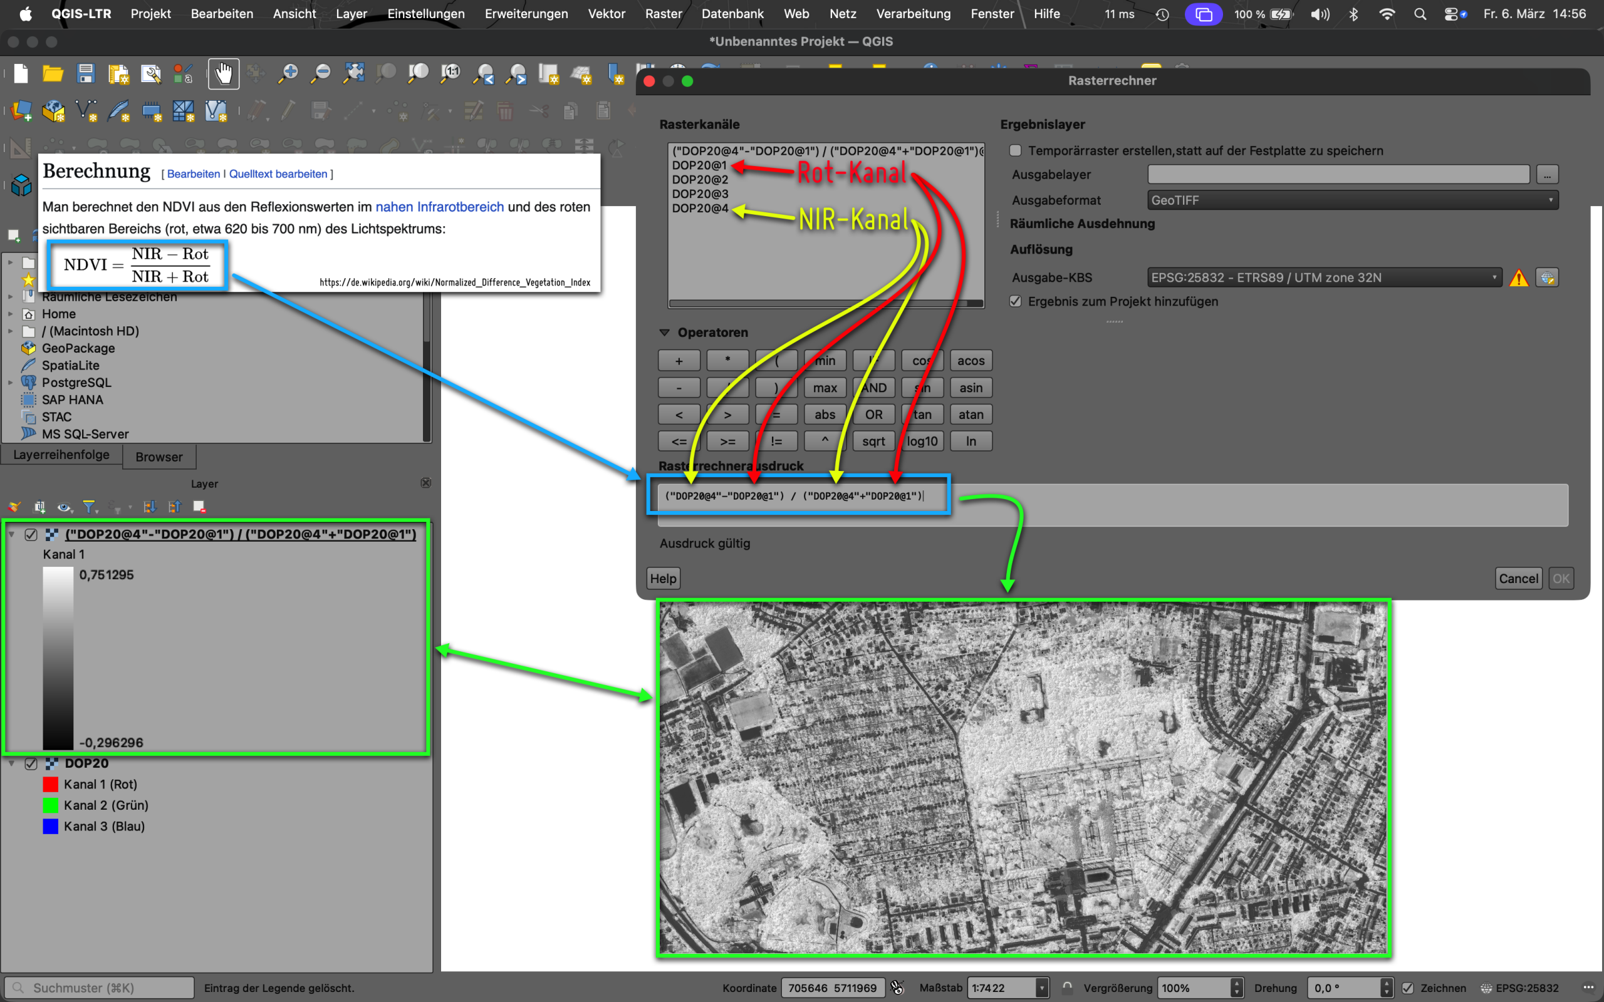
Task: Enable Temporärraster erstellen checkbox
Action: pyautogui.click(x=1016, y=150)
